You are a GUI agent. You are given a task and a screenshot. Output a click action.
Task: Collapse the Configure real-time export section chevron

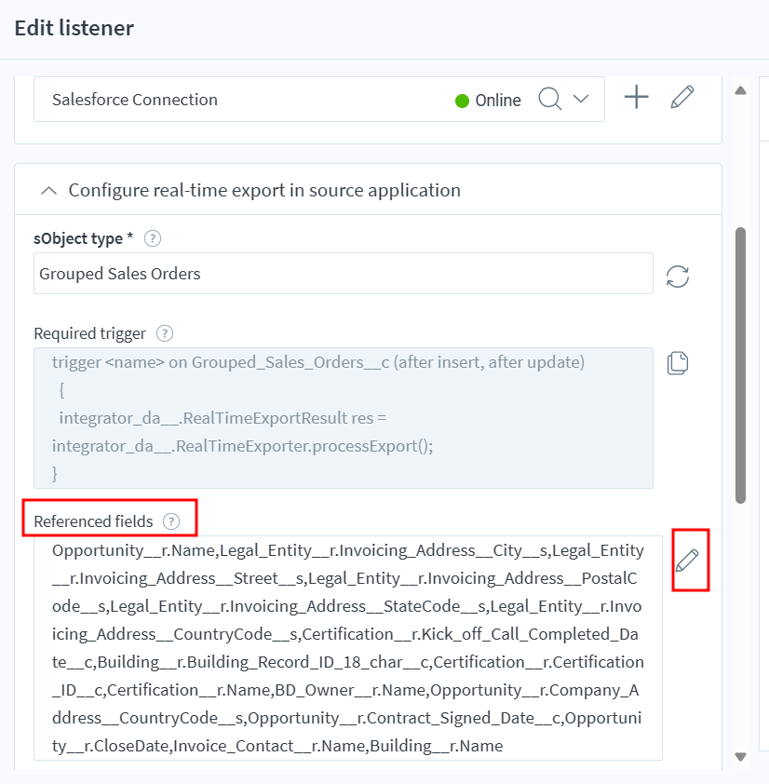(x=47, y=191)
